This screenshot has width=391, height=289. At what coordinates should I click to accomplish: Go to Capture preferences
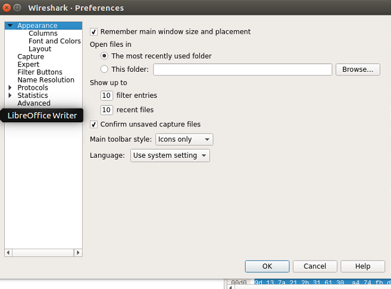31,56
